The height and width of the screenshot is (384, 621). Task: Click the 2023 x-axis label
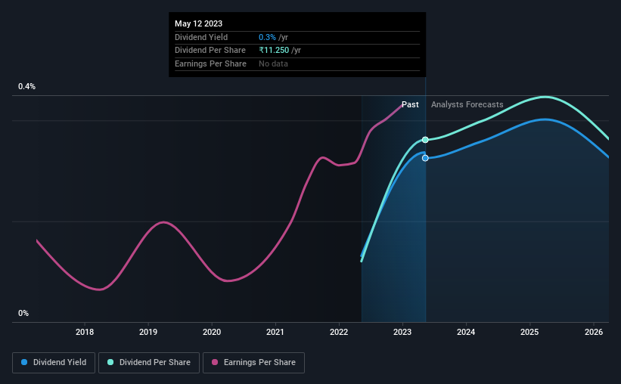tap(402, 332)
